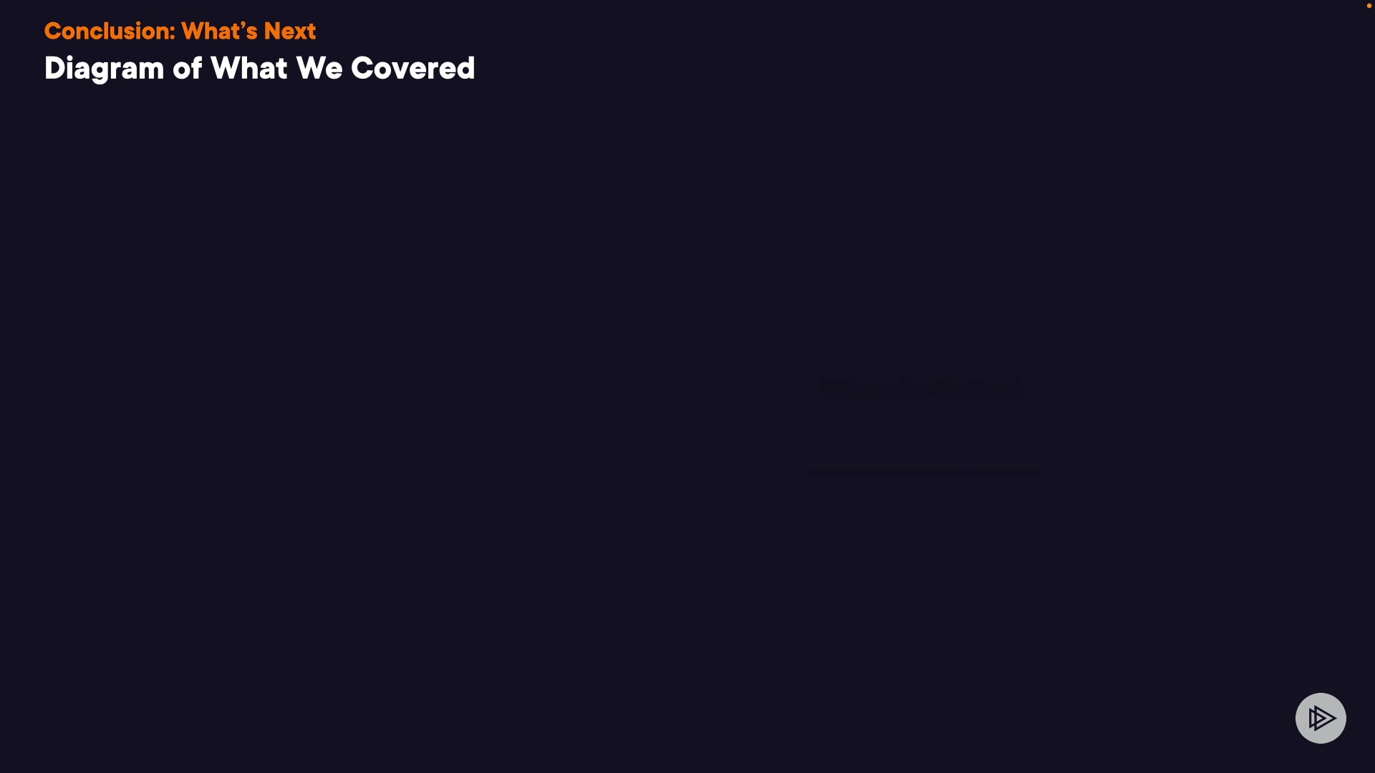Click the colon after 'Conclusion'
The width and height of the screenshot is (1375, 773).
point(173,33)
